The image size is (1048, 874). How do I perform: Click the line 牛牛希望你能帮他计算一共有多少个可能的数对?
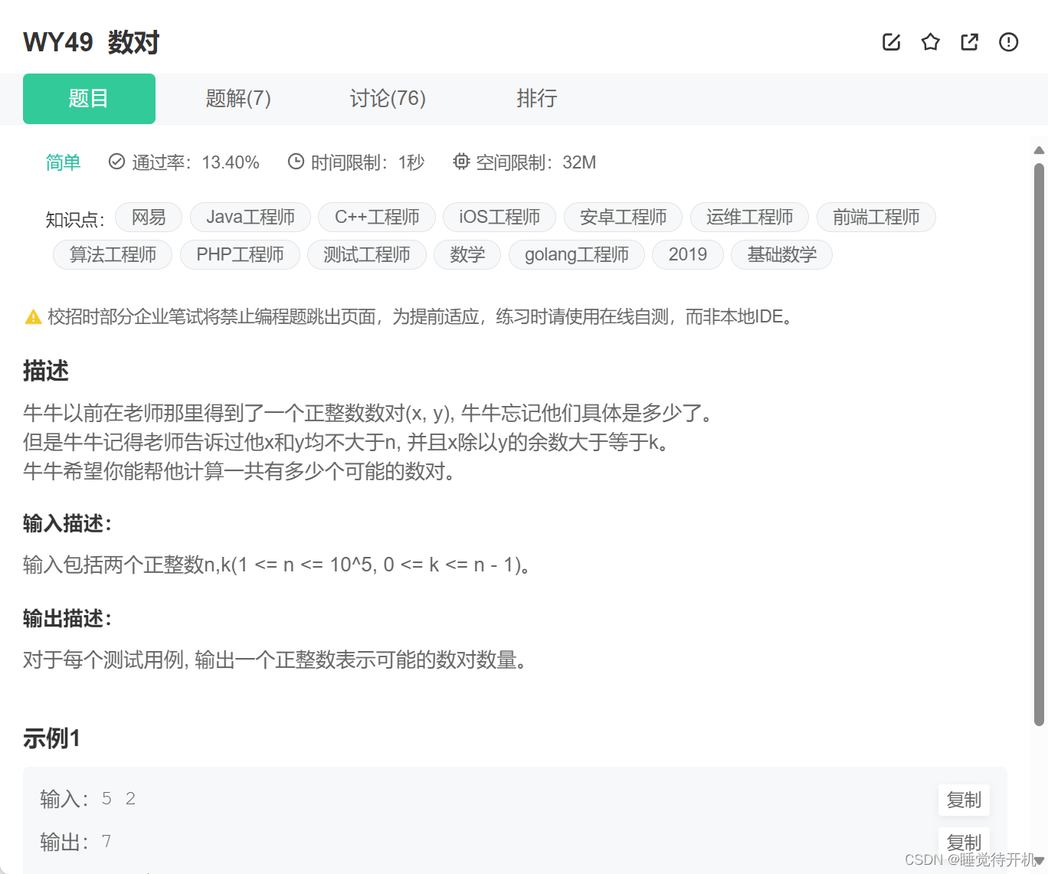click(240, 471)
